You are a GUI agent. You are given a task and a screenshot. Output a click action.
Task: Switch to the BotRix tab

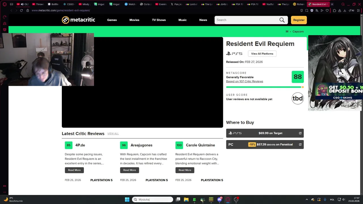point(53,4)
